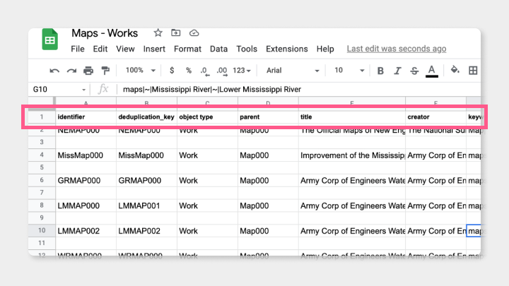509x286 pixels.
Task: Open the Last edit was seconds ago link
Action: click(x=397, y=49)
